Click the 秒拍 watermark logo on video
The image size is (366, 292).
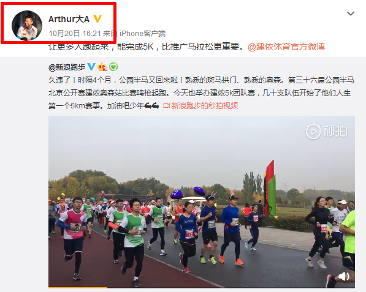[x=327, y=131]
